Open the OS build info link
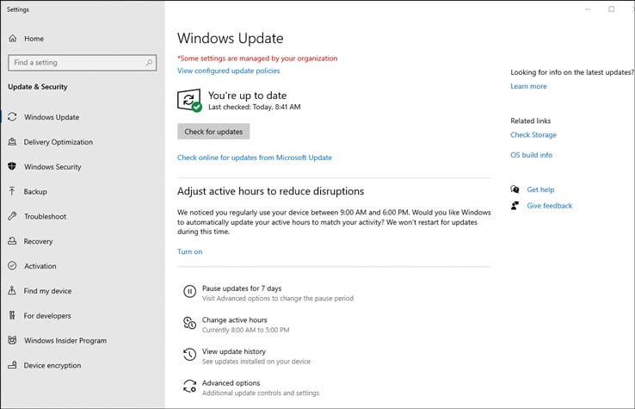This screenshot has height=409, width=635. (x=531, y=155)
